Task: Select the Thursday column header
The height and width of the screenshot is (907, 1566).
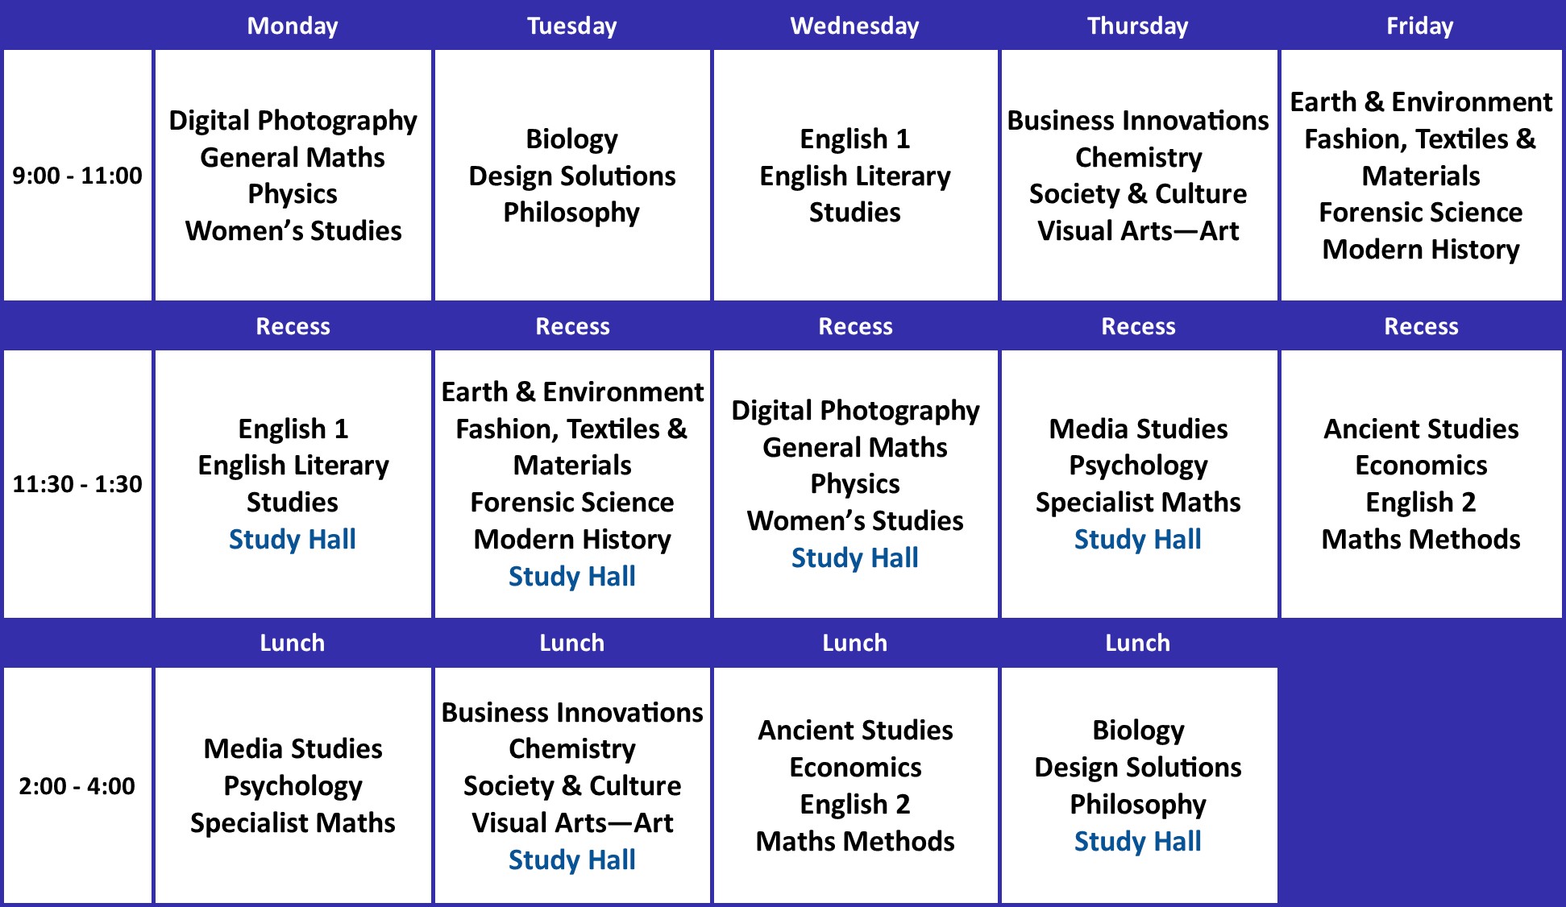Action: (x=1137, y=26)
